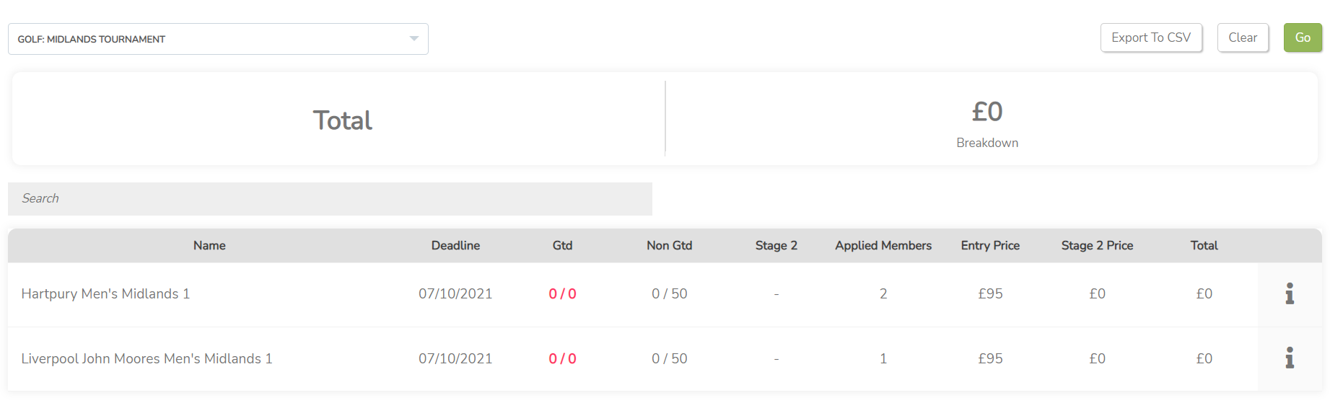Click the Export To CSV button
Image resolution: width=1330 pixels, height=403 pixels.
(x=1151, y=37)
